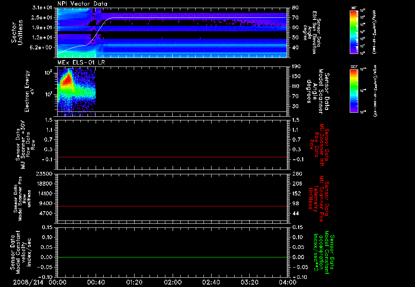Click the 260 telemetry tick value
415x287 pixels.
click(297, 174)
